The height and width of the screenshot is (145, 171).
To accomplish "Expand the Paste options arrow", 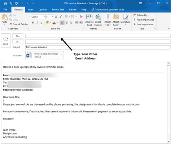I will (x=4, y=25).
